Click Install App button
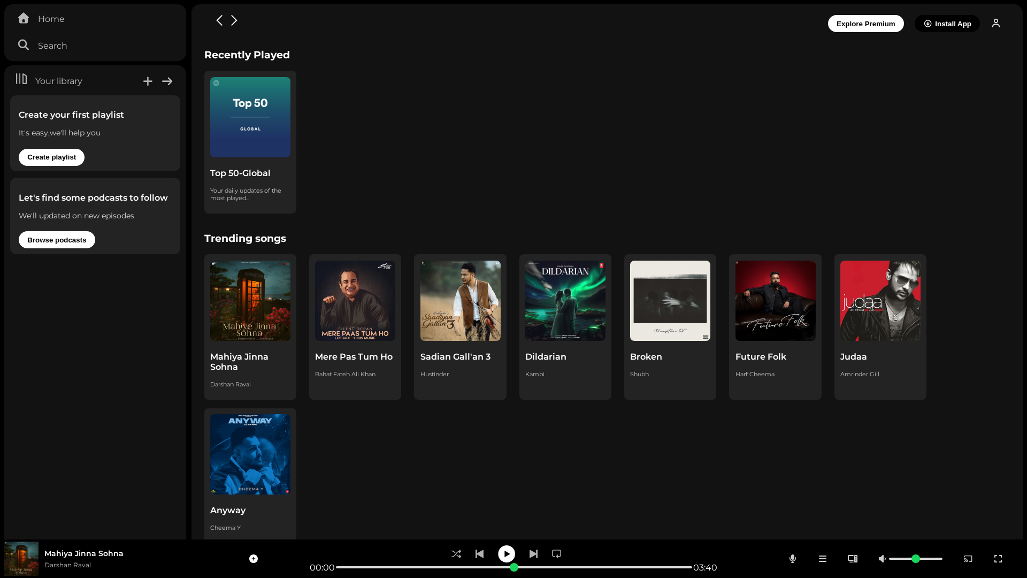Viewport: 1027px width, 578px height. (947, 24)
